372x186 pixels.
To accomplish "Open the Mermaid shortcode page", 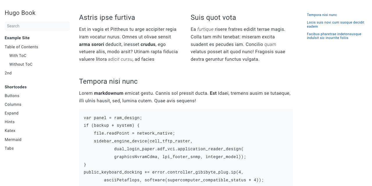I will point(13,139).
